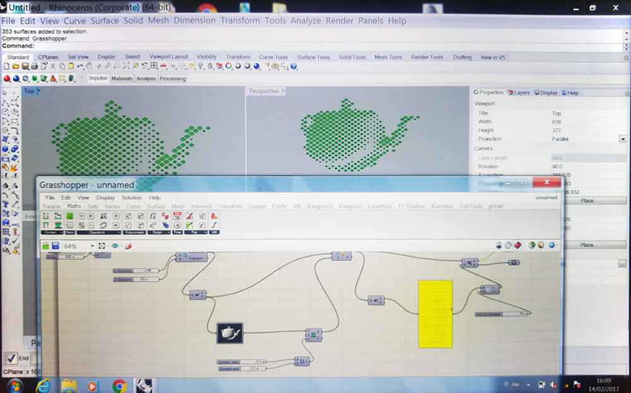The image size is (631, 393).
Task: Switch to Grasshopper Params tab
Action: click(x=52, y=206)
